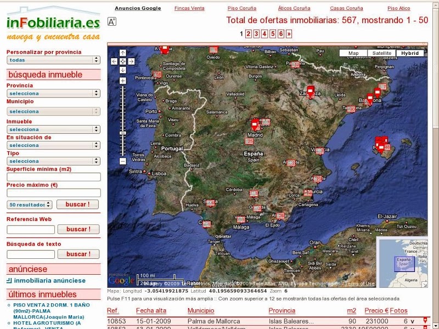Expand photos arrow in row 10853

click(413, 321)
